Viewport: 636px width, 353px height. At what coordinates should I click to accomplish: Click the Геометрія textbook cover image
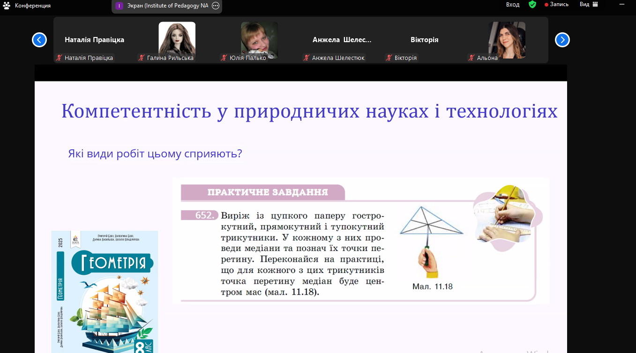[105, 292]
